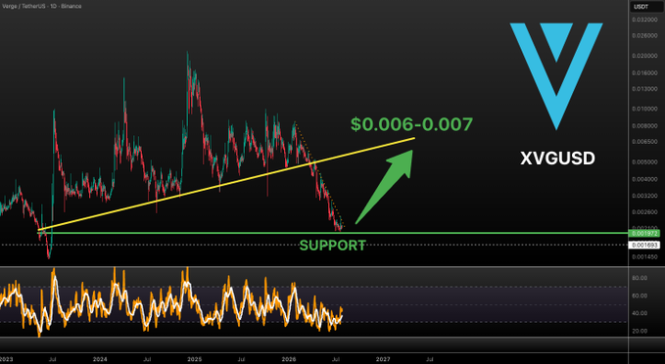Click the 2027 time axis label
Image resolution: width=665 pixels, height=364 pixels.
click(x=383, y=359)
